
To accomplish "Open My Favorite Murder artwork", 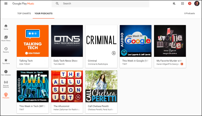I will [170, 41].
